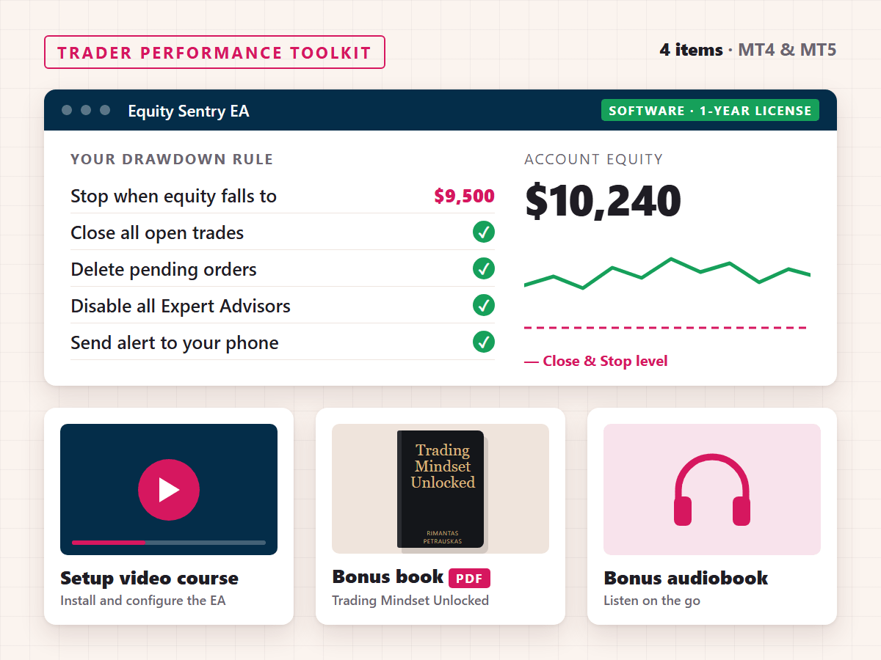Image resolution: width=881 pixels, height=660 pixels.
Task: Click the Send alert to your phone text
Action: tap(175, 342)
